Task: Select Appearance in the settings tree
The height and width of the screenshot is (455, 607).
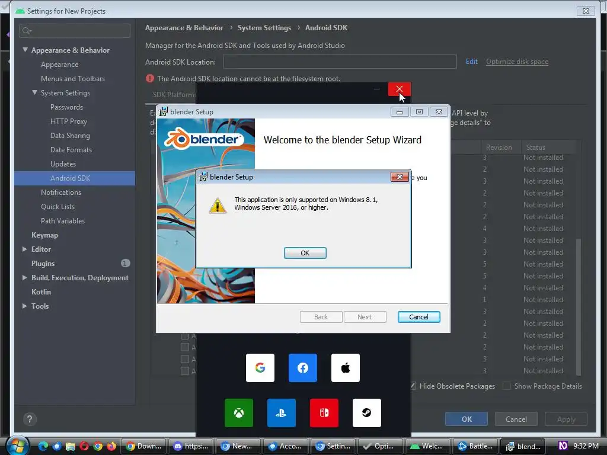Action: coord(60,64)
